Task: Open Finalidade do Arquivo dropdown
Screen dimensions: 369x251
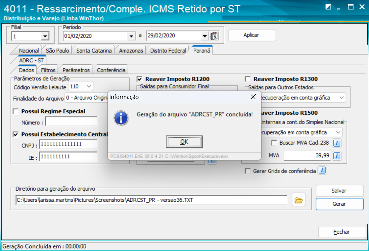Action: (87, 98)
